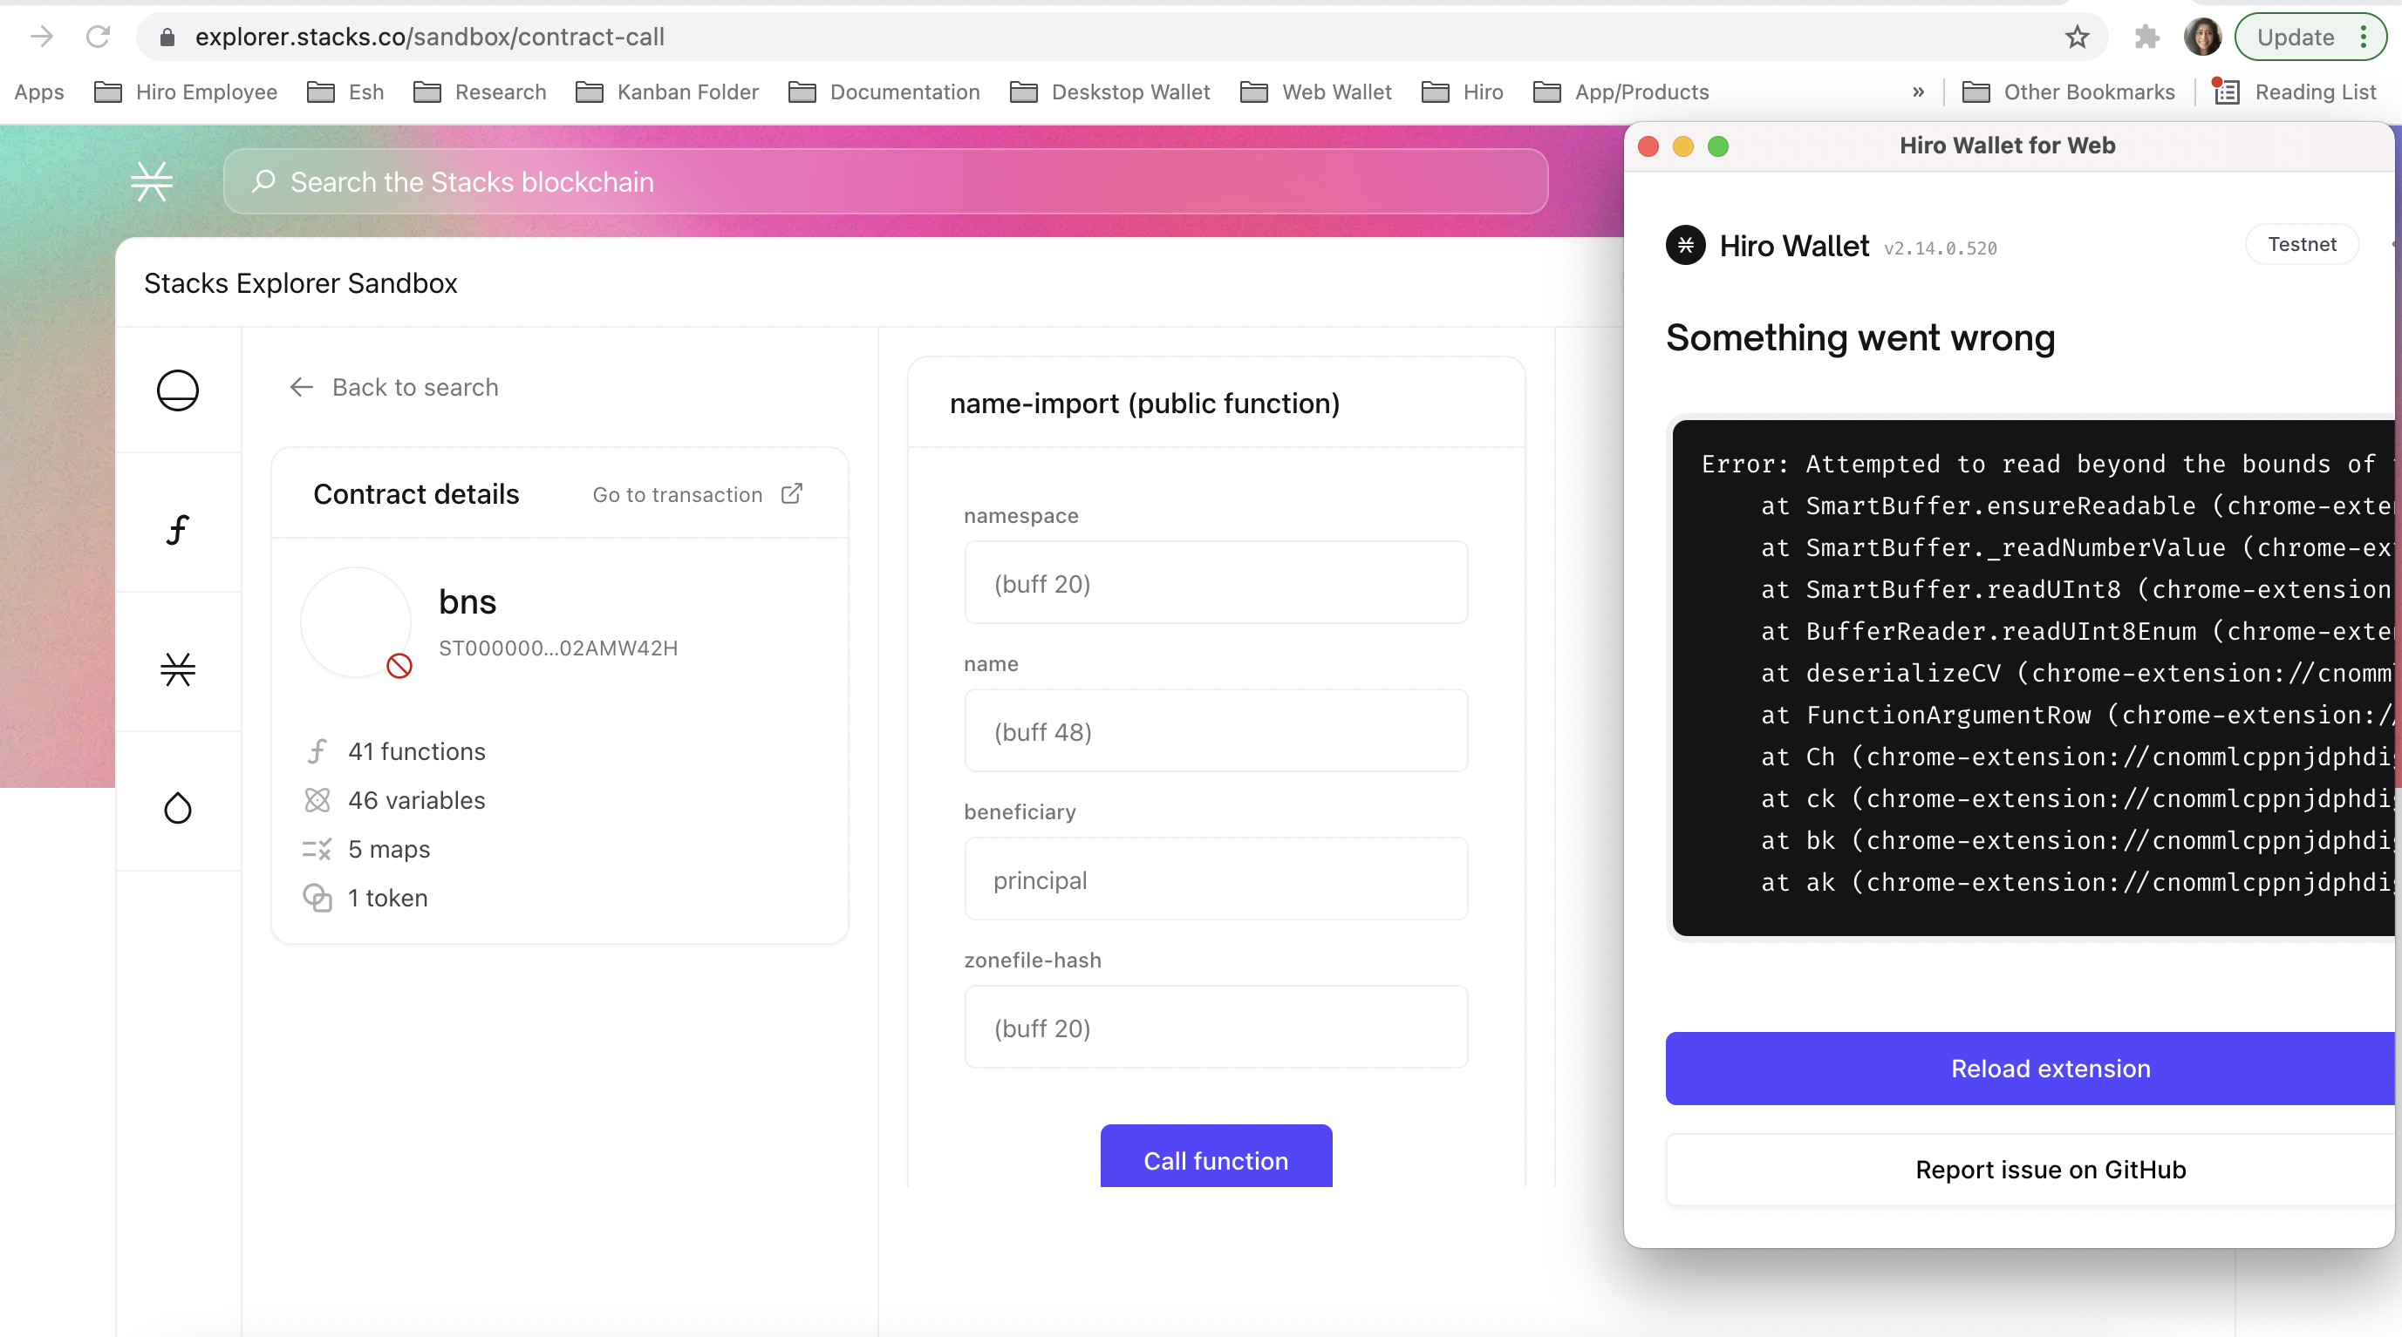2402x1337 pixels.
Task: Click the site lock icon in address bar
Action: [x=167, y=37]
